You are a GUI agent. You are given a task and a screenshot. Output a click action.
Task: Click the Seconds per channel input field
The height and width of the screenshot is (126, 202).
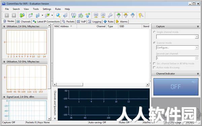pyautogui.click(x=176, y=58)
